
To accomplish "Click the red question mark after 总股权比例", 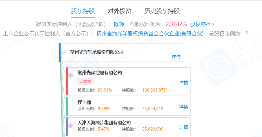I will [246, 34].
